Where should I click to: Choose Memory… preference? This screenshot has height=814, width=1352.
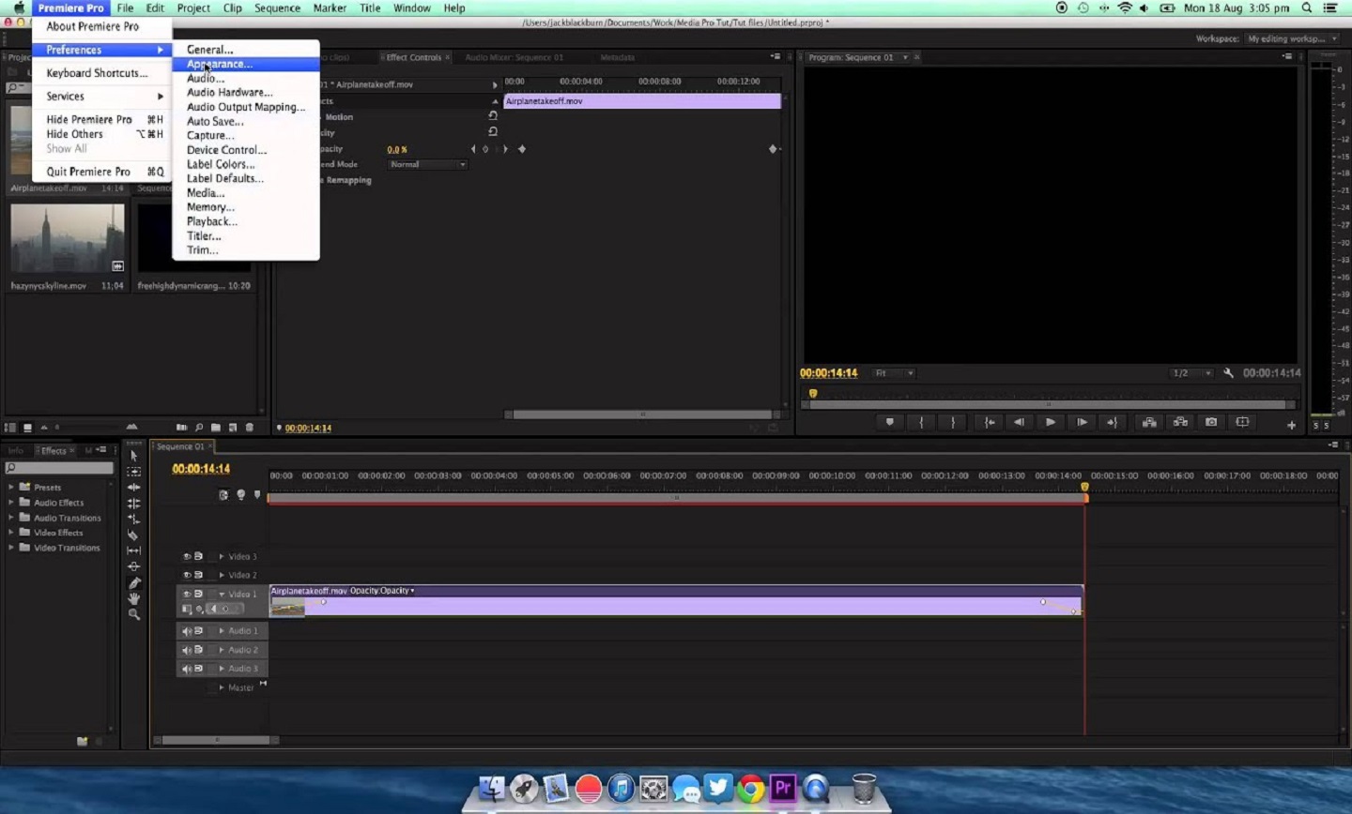point(246,206)
